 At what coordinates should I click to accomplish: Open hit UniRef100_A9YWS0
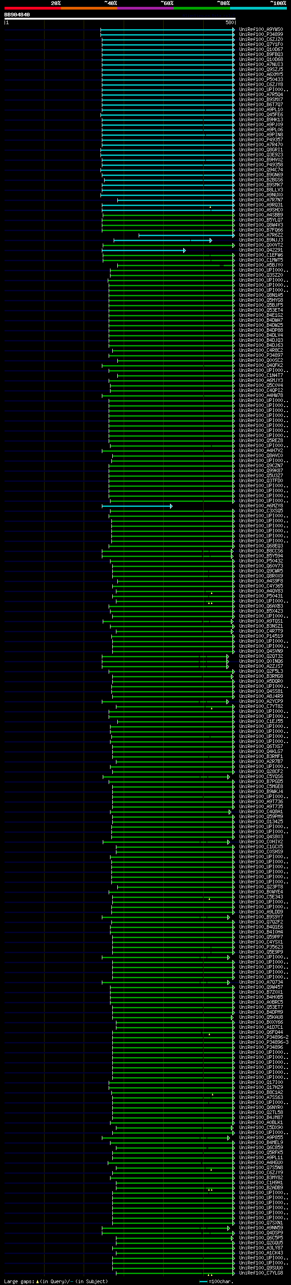point(261,30)
